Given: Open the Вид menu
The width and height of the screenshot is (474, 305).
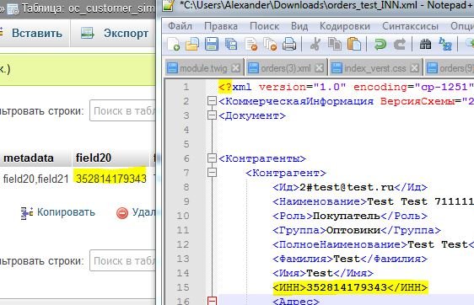Looking at the screenshot, I should (299, 26).
